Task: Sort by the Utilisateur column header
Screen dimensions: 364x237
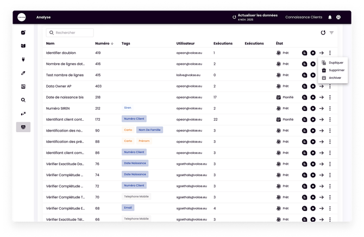Action: [185, 43]
